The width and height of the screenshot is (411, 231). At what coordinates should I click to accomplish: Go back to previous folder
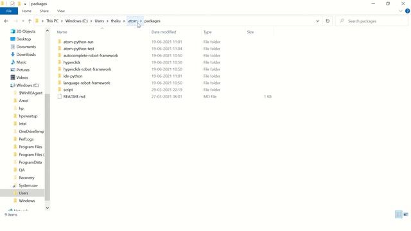click(x=6, y=21)
